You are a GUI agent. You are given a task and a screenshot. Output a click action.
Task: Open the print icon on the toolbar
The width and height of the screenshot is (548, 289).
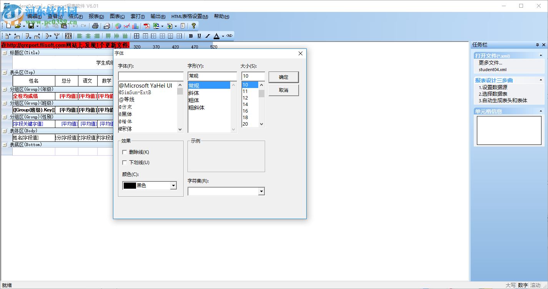click(95, 26)
